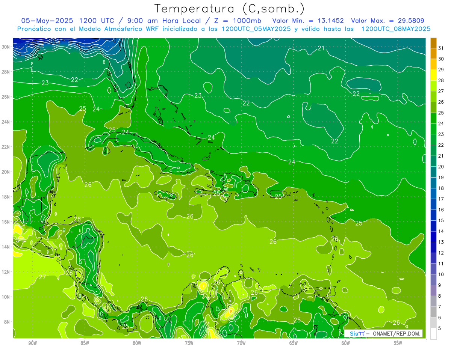Pick the brown swatch above 31 in the legend
This screenshot has width=451, height=348.
point(433,43)
